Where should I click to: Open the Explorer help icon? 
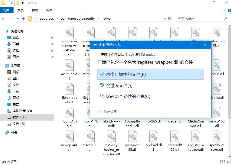click(x=229, y=10)
